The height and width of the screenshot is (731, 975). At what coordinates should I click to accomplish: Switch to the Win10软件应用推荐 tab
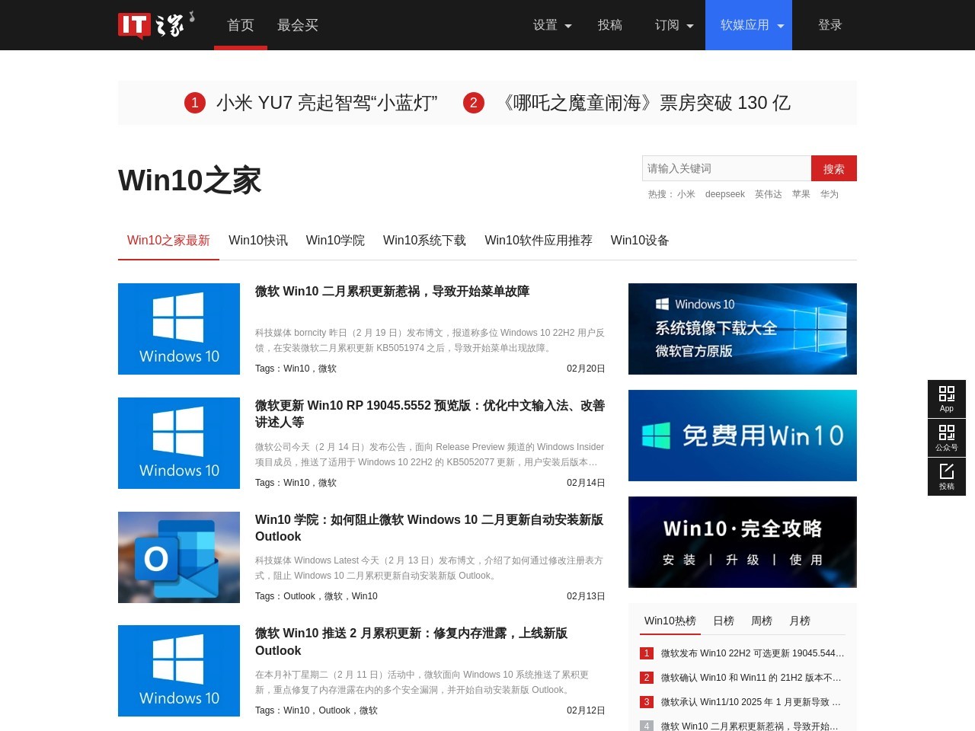[x=539, y=241]
